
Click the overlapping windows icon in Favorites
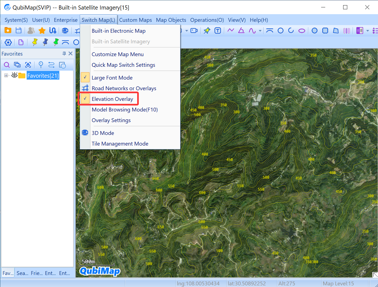(x=17, y=65)
